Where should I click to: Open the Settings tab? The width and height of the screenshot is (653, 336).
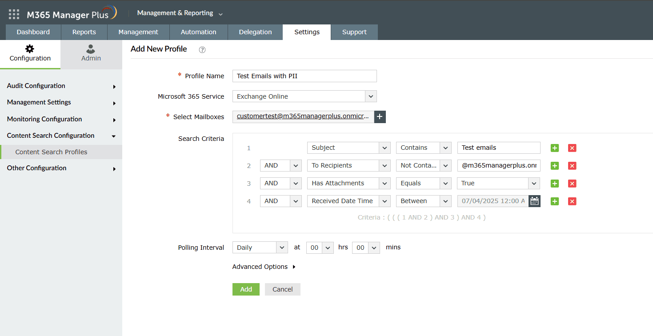tap(307, 32)
